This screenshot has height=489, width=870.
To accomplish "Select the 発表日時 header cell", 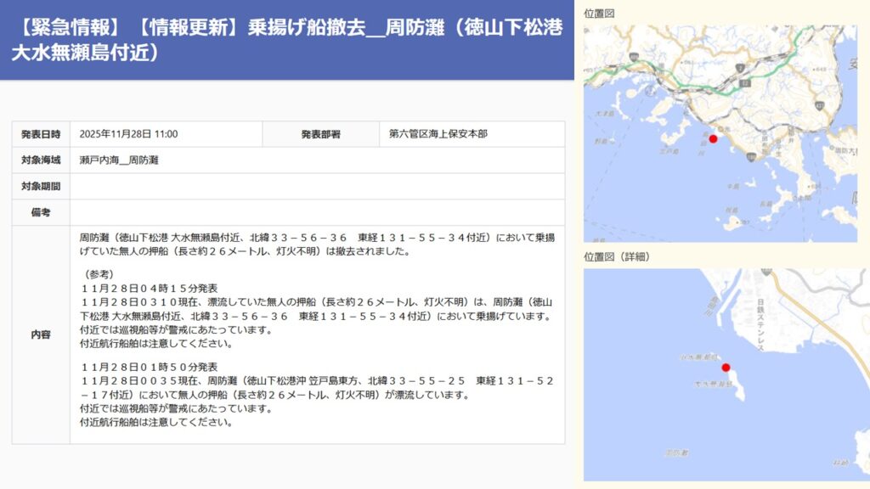I will tap(41, 134).
